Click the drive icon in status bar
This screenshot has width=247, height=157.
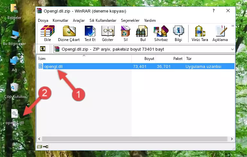[x=40, y=147]
